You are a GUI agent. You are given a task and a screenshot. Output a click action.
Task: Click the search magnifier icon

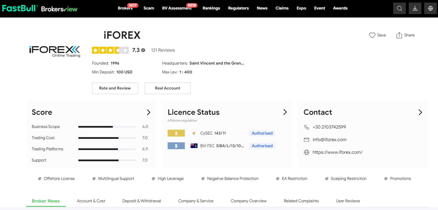point(399,8)
